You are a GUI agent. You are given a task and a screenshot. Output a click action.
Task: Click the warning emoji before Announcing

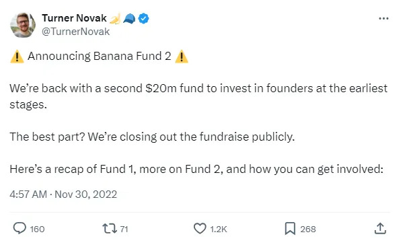coord(17,57)
